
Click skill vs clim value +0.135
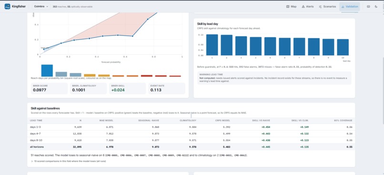pos(304,147)
